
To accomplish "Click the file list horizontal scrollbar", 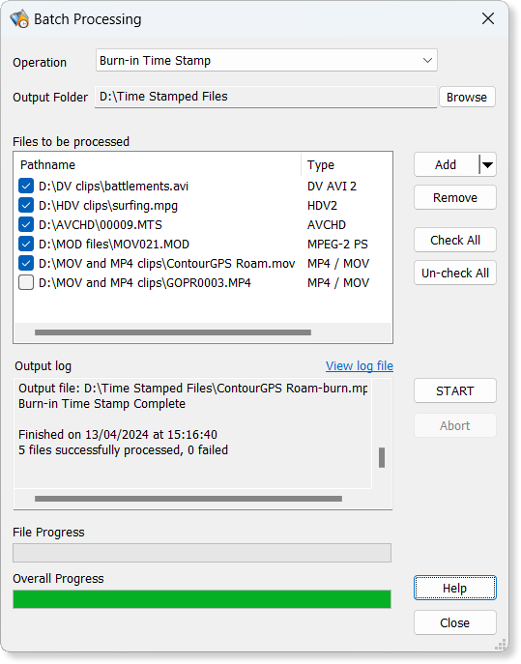I will (173, 332).
